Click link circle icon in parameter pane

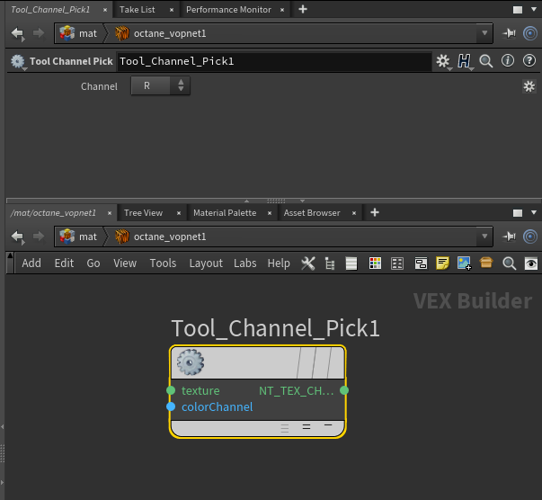pyautogui.click(x=530, y=33)
